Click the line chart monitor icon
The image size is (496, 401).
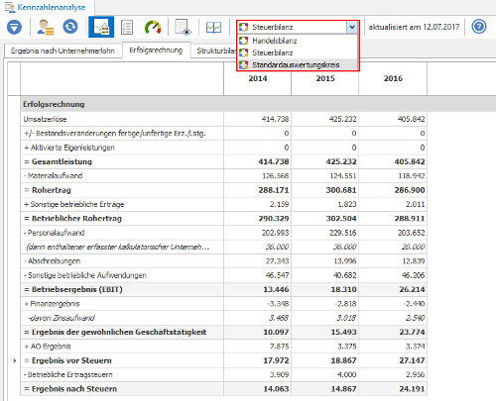213,27
